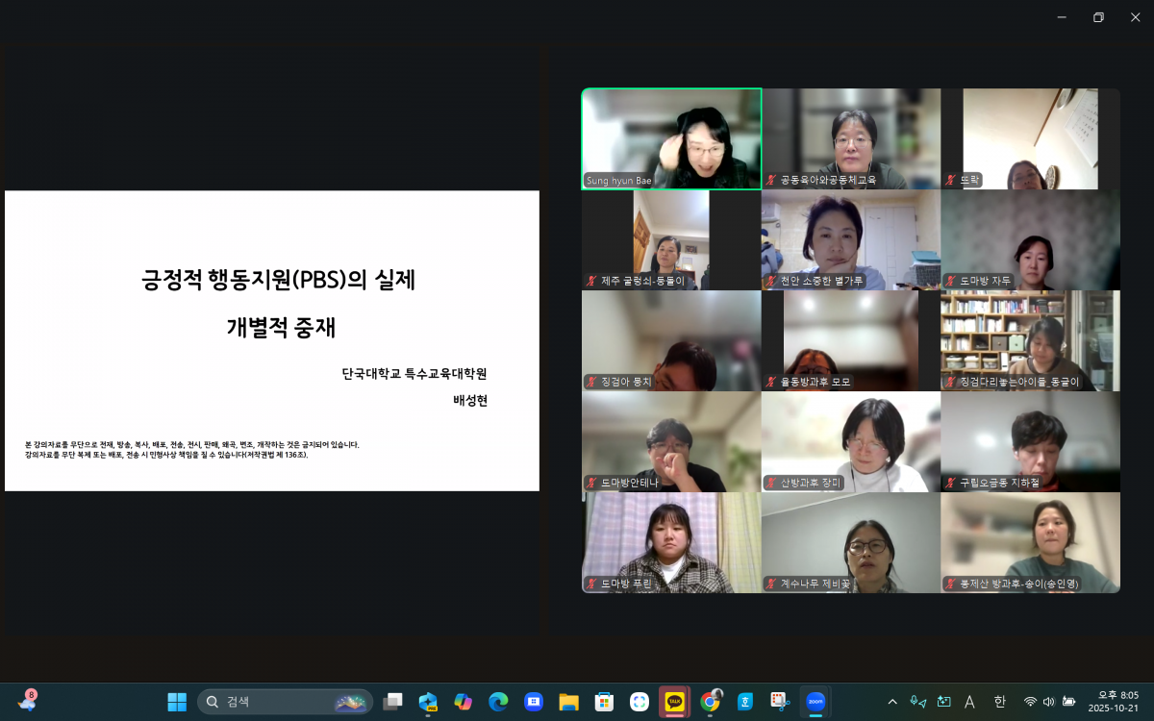This screenshot has width=1154, height=721.
Task: Open File Explorer folder icon
Action: pos(568,702)
